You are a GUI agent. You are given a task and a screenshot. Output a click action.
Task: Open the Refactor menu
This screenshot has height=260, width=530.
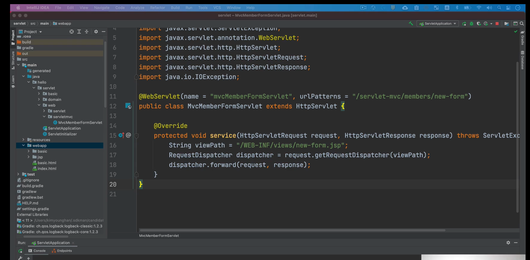[x=157, y=8]
